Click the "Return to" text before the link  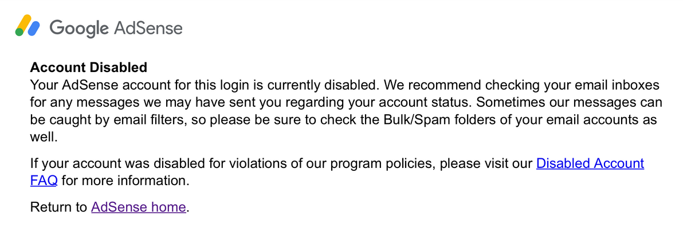pyautogui.click(x=58, y=207)
